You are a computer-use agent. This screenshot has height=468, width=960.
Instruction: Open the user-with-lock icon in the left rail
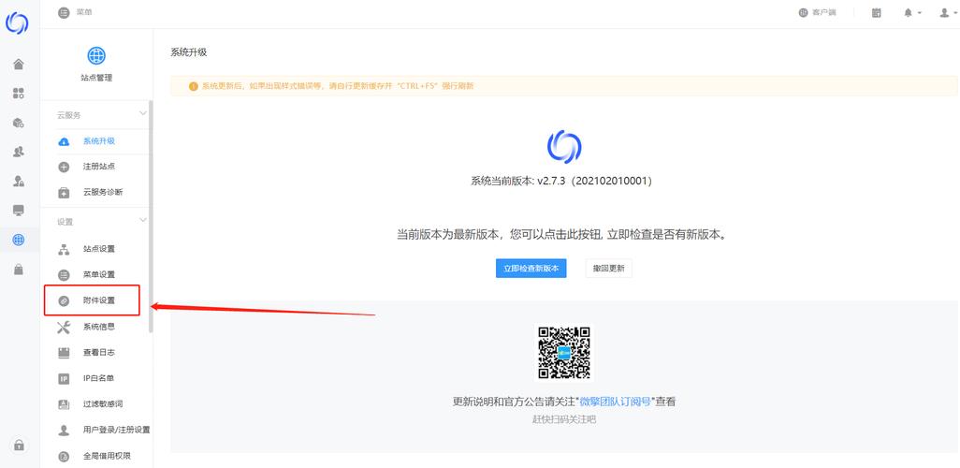click(x=19, y=182)
